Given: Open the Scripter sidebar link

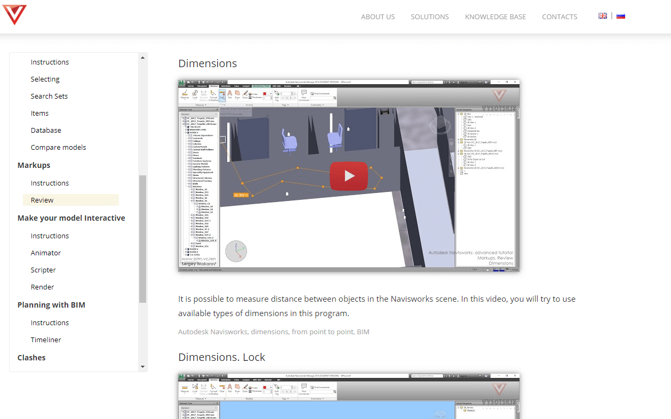Looking at the screenshot, I should coord(43,270).
